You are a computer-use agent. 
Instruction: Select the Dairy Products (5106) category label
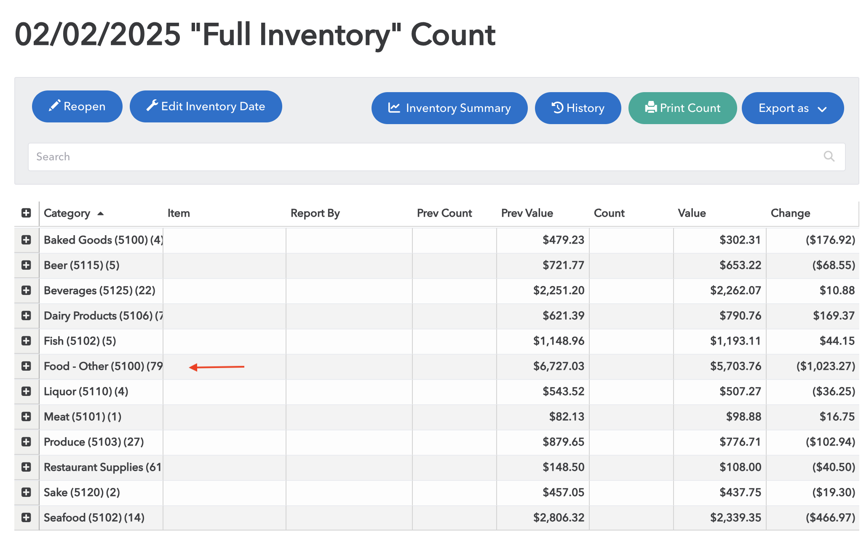click(103, 316)
